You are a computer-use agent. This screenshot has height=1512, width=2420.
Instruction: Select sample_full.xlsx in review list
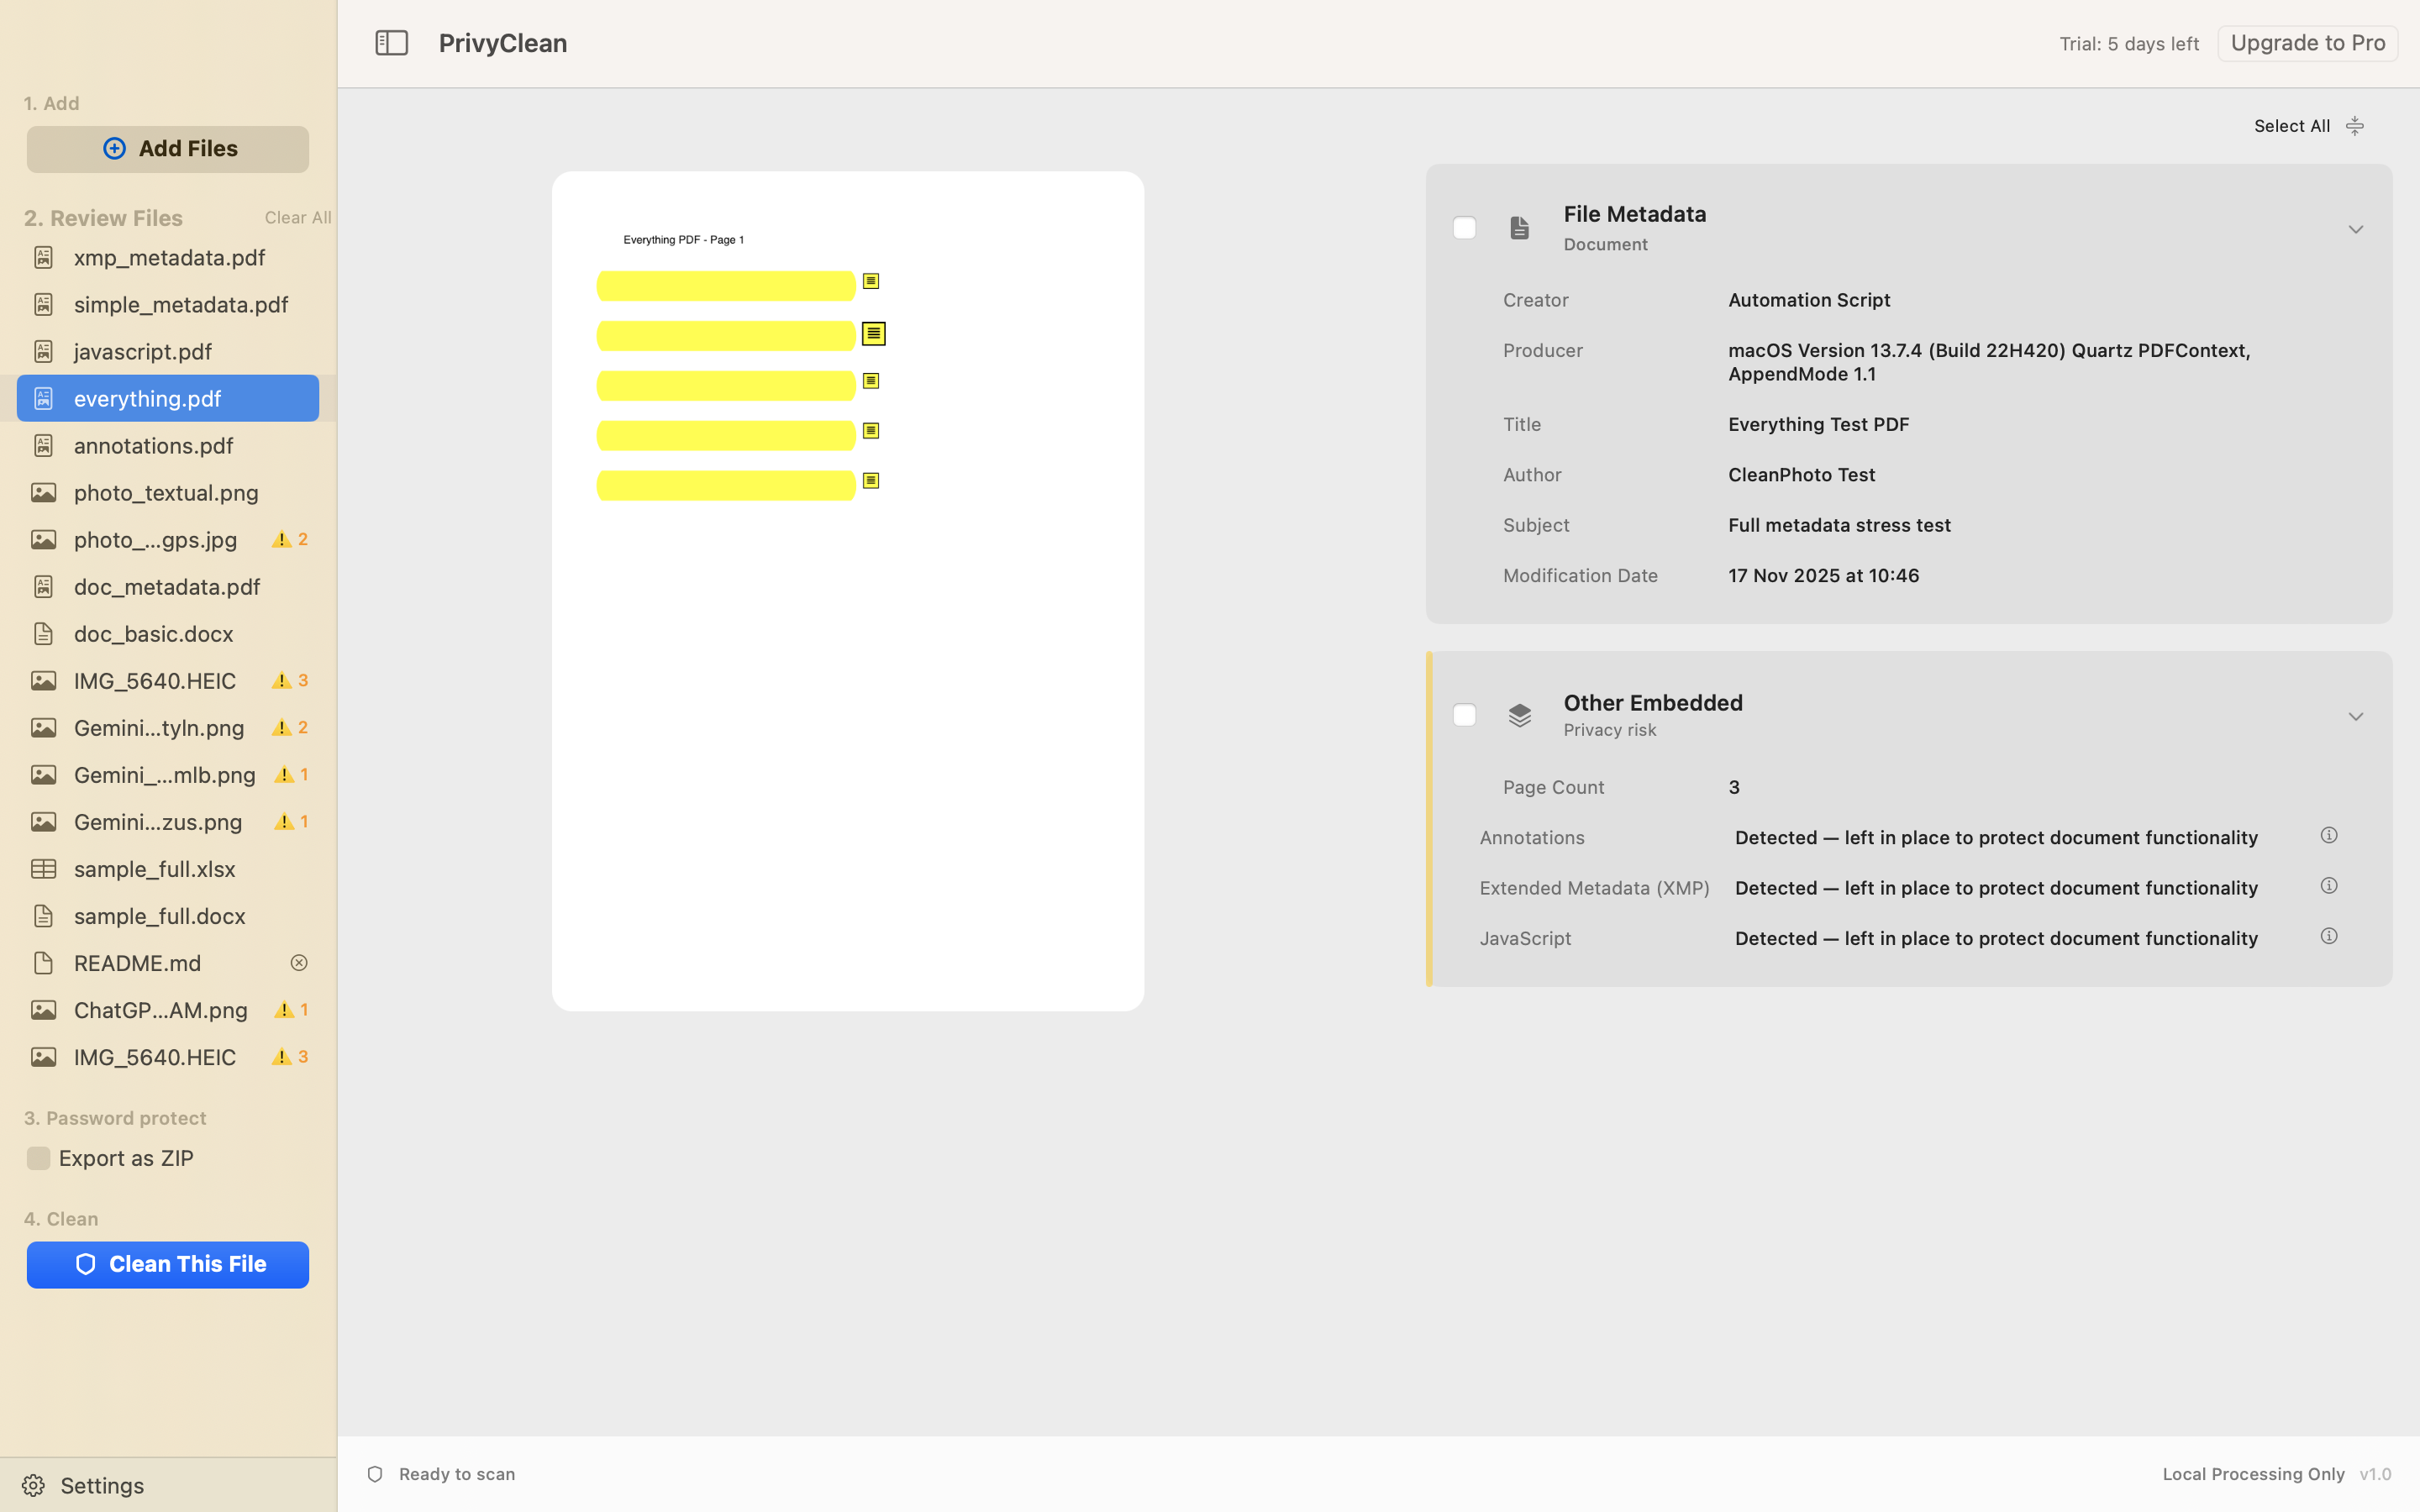[x=154, y=869]
